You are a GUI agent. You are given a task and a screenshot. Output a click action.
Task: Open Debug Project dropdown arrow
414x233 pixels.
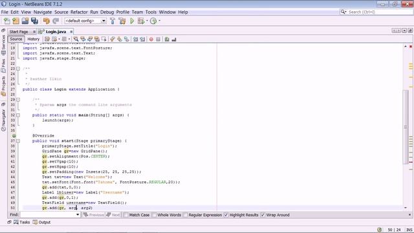coord(147,21)
